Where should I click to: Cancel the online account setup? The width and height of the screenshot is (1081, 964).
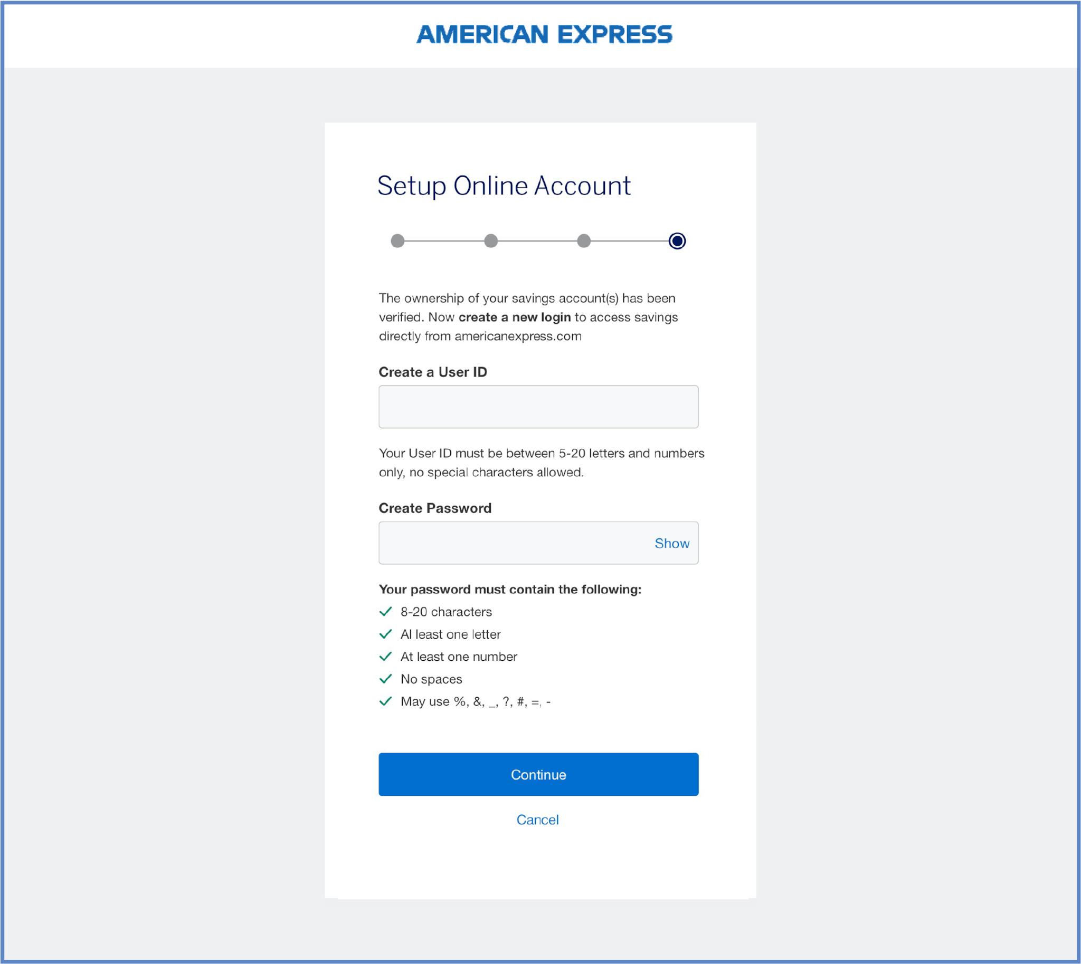(537, 820)
